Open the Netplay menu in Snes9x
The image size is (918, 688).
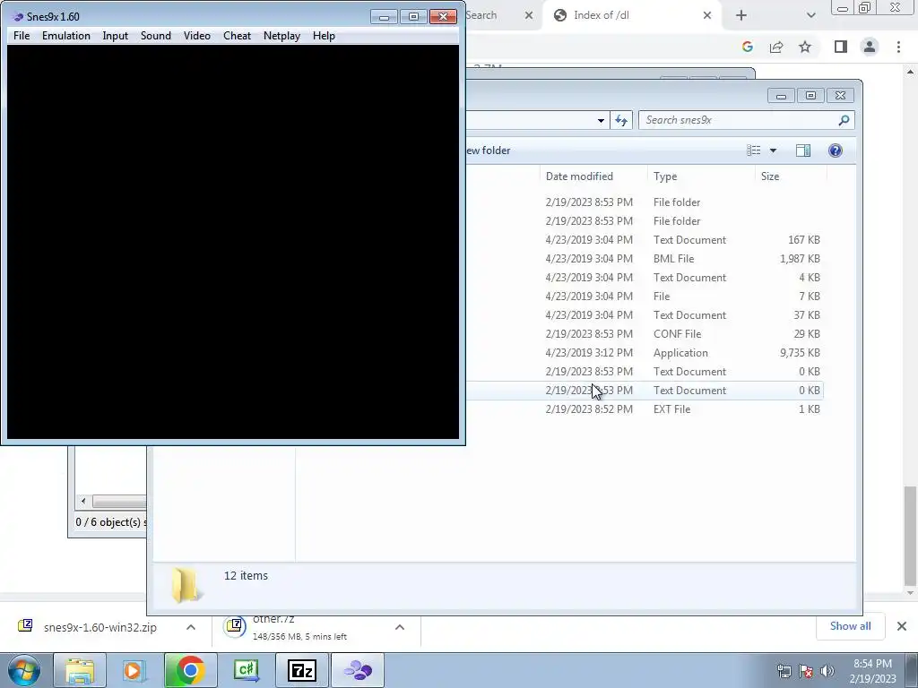click(281, 36)
